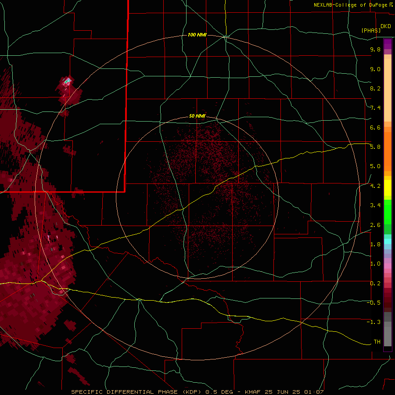Click the 8.2 legend value
Screen dimensions: 395x395
(375, 88)
